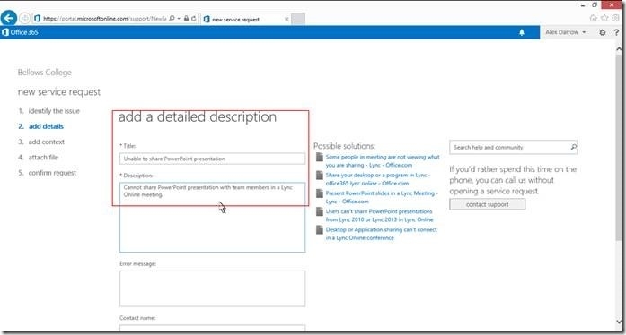Click the address bar URL field

pyautogui.click(x=104, y=18)
